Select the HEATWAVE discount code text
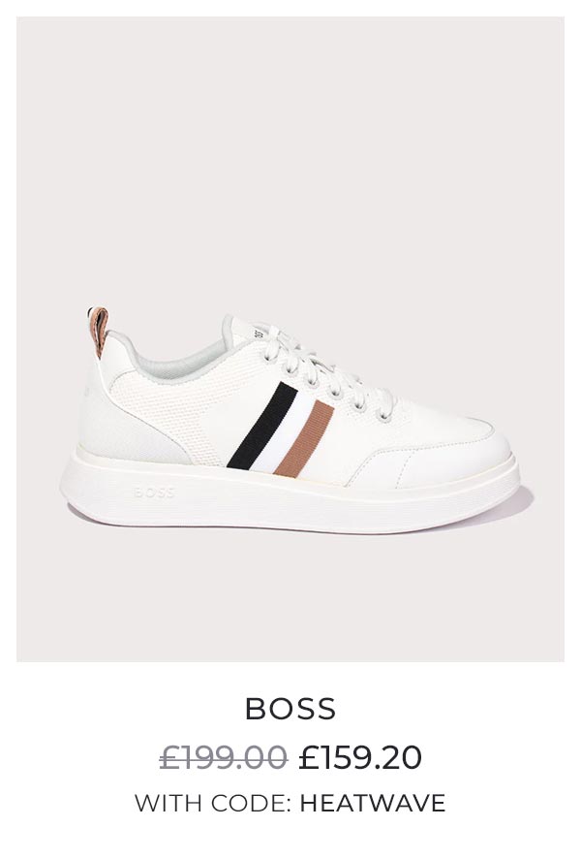 click(x=373, y=803)
